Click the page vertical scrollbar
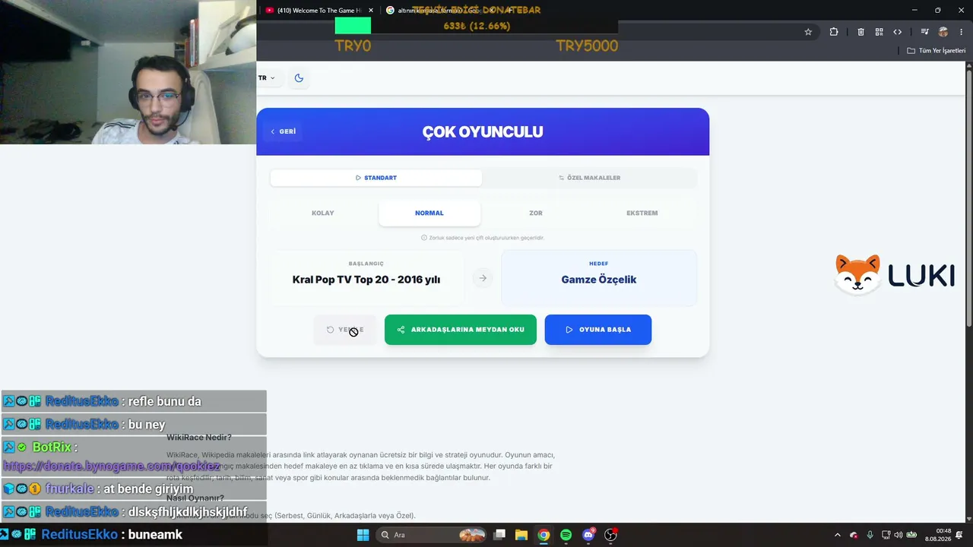 (x=969, y=198)
